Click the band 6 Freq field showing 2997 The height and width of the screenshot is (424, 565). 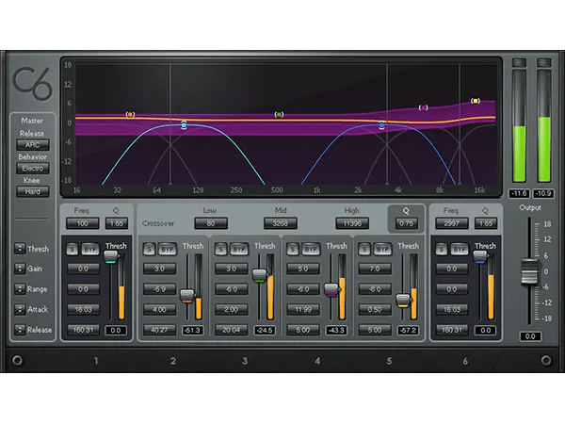(451, 223)
